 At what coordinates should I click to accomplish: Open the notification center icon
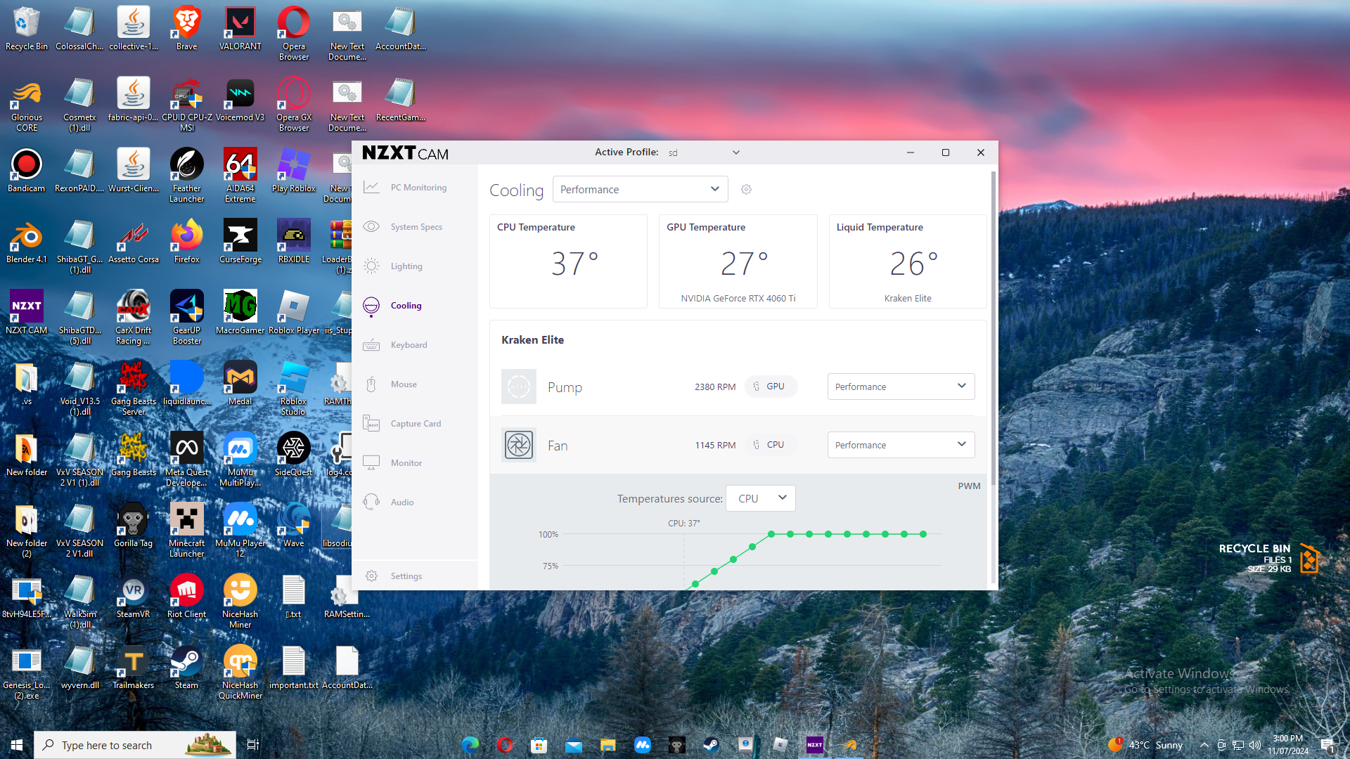1327,745
